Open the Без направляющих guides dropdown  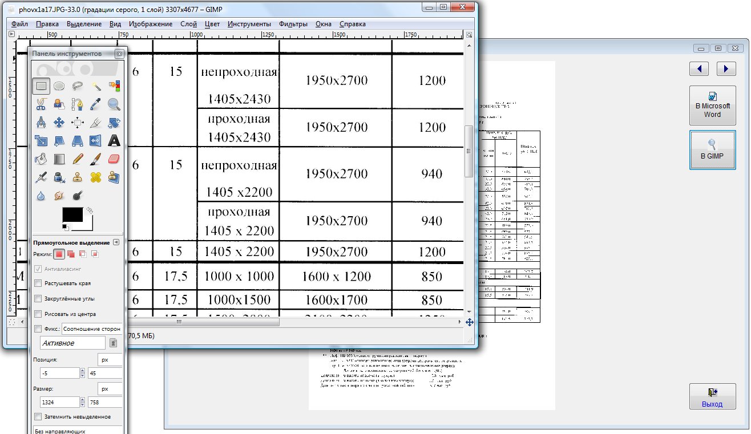coord(78,430)
